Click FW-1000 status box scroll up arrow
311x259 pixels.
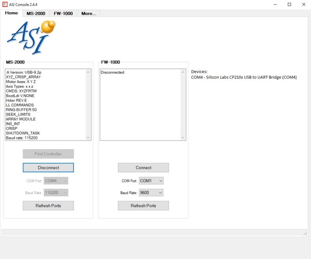coord(183,72)
